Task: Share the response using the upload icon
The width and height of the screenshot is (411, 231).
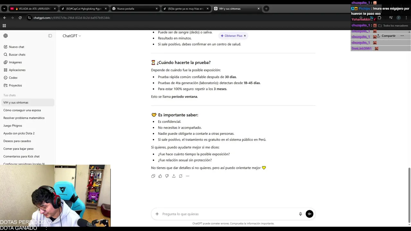Action: (174, 176)
